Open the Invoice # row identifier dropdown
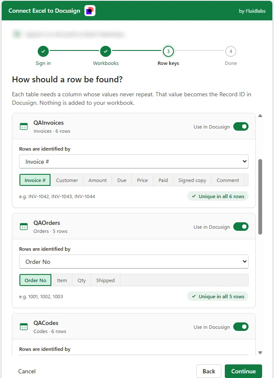Viewport: 274px width, 378px height. click(x=134, y=162)
